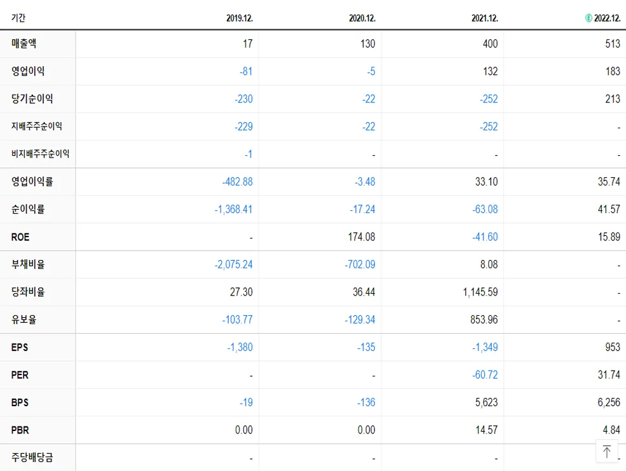The height and width of the screenshot is (471, 626).
Task: Click the 부채비율 row label
Action: (28, 264)
